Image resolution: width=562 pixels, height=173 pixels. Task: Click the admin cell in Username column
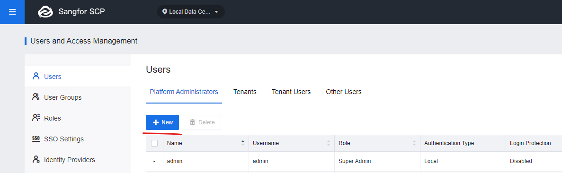(291, 161)
